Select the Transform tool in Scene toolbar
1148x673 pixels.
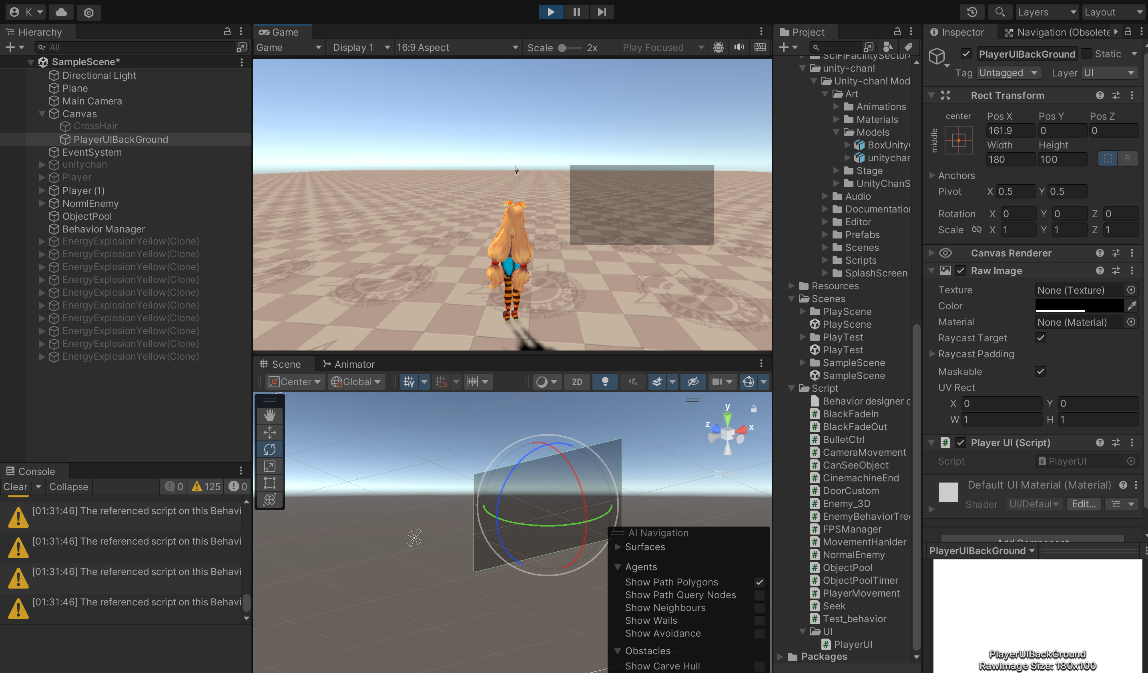(270, 499)
